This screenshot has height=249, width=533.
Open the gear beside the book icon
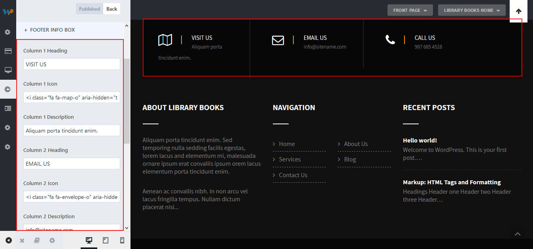point(52,240)
